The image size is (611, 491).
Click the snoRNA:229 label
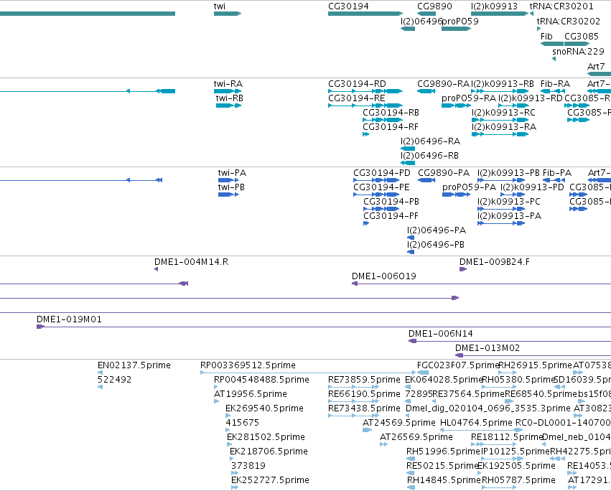click(578, 52)
